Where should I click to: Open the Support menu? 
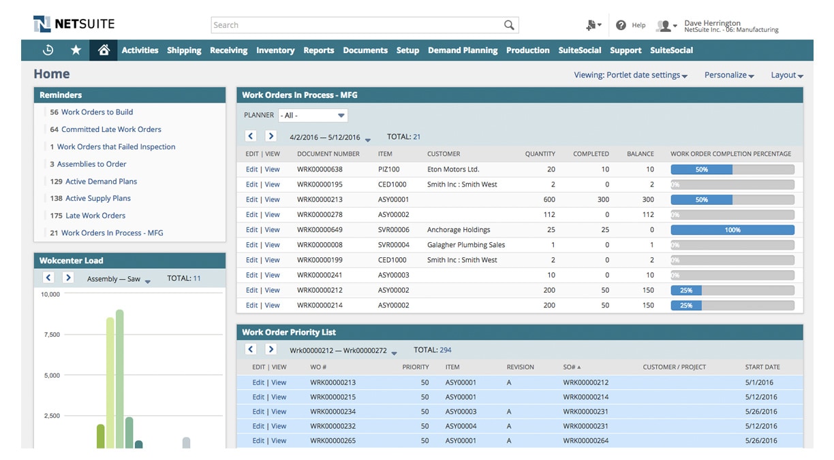(x=625, y=50)
